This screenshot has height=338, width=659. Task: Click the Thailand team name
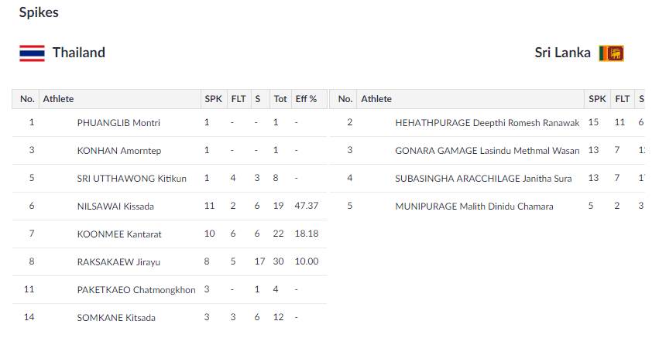coord(79,53)
